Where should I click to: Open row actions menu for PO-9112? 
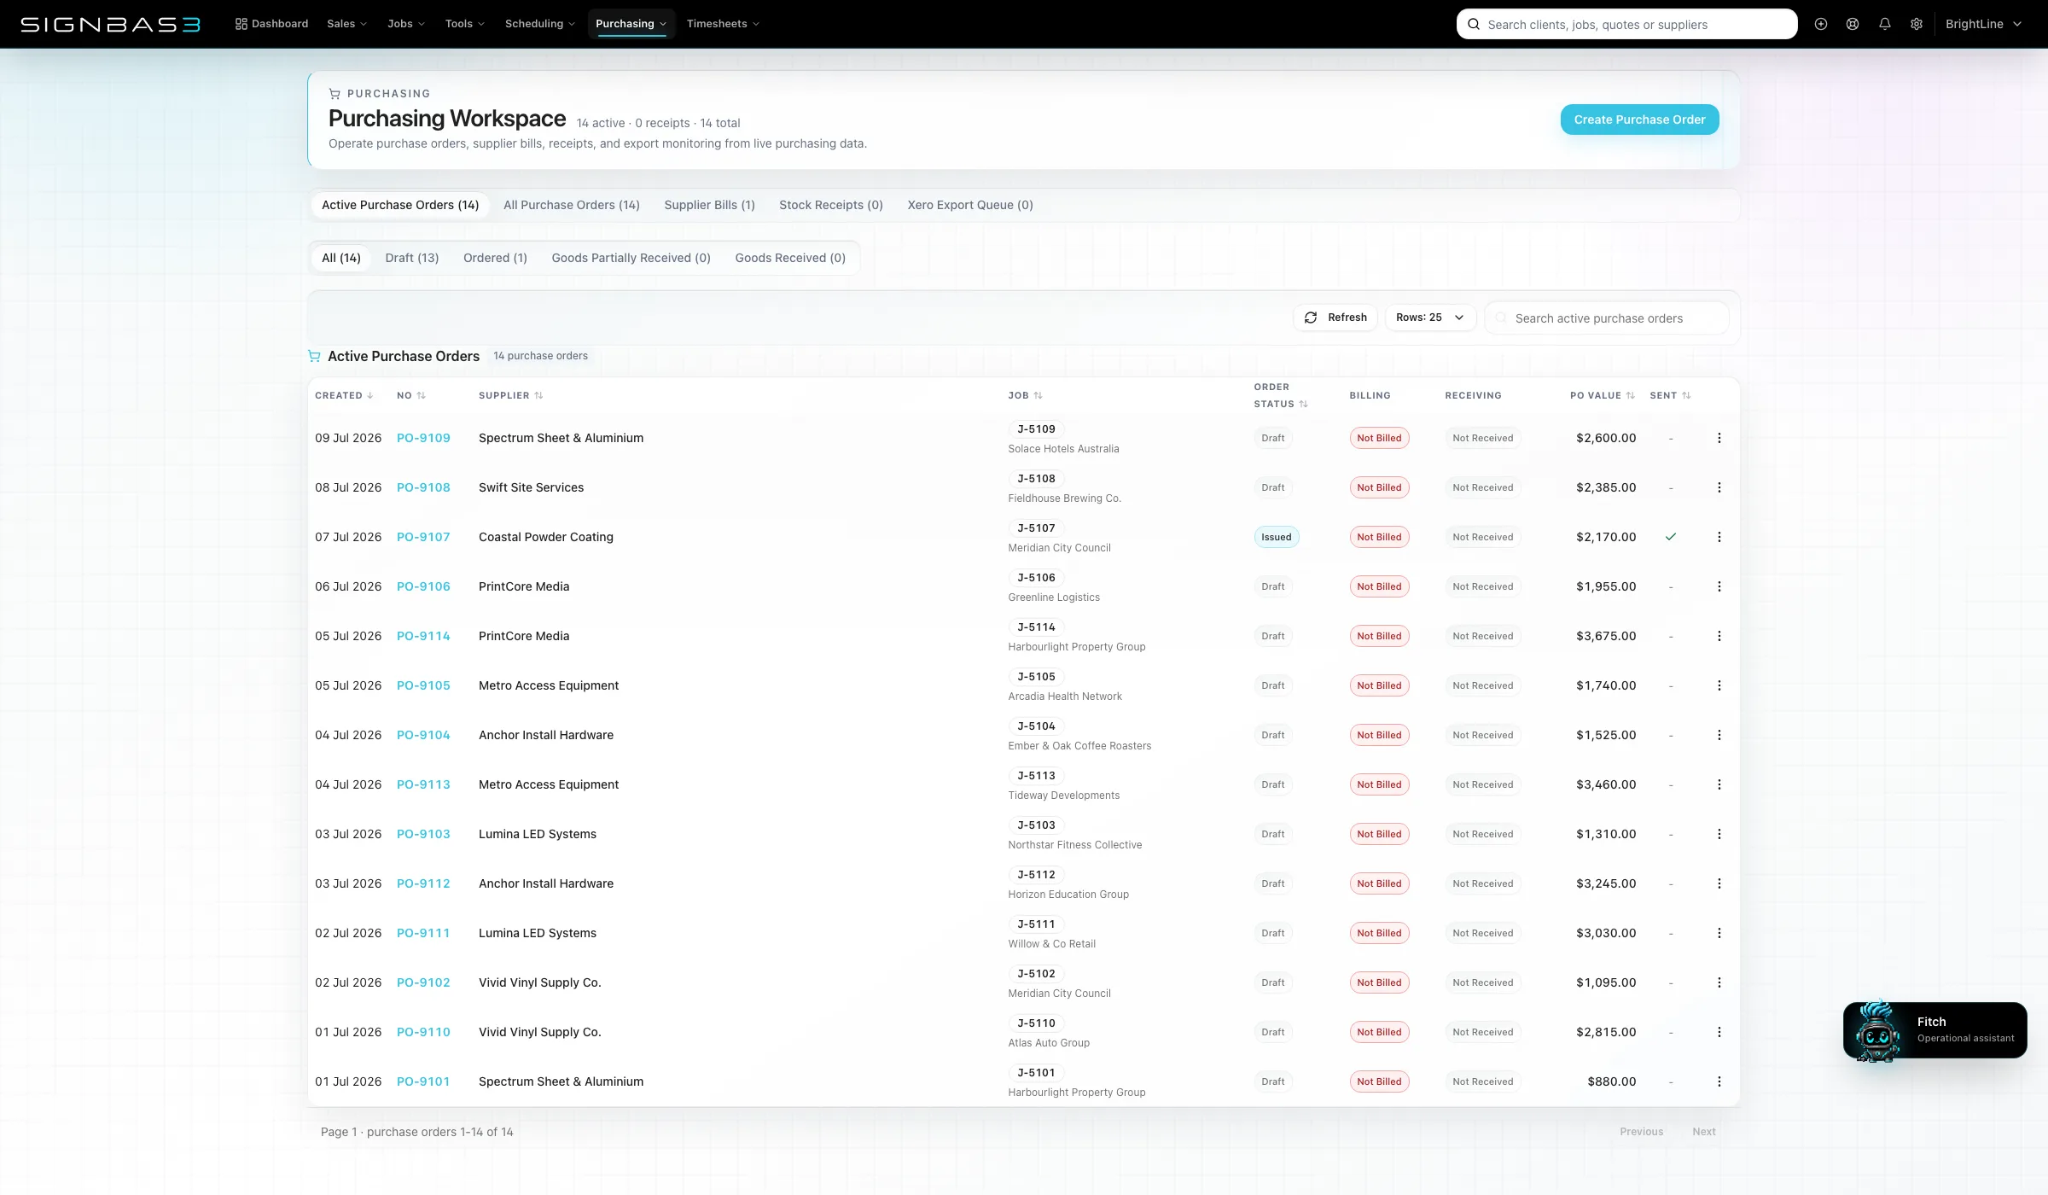pos(1719,883)
